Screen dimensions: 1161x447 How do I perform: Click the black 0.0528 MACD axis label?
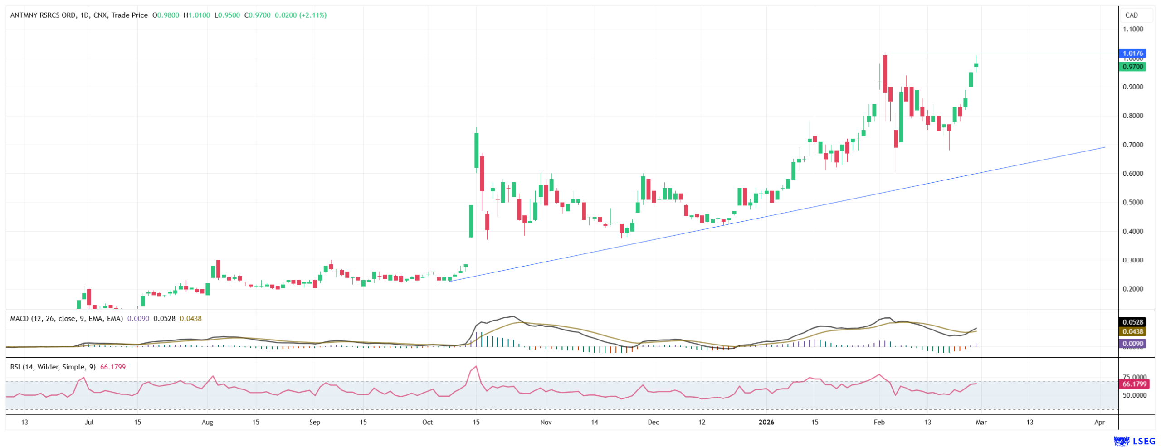[x=1132, y=322]
